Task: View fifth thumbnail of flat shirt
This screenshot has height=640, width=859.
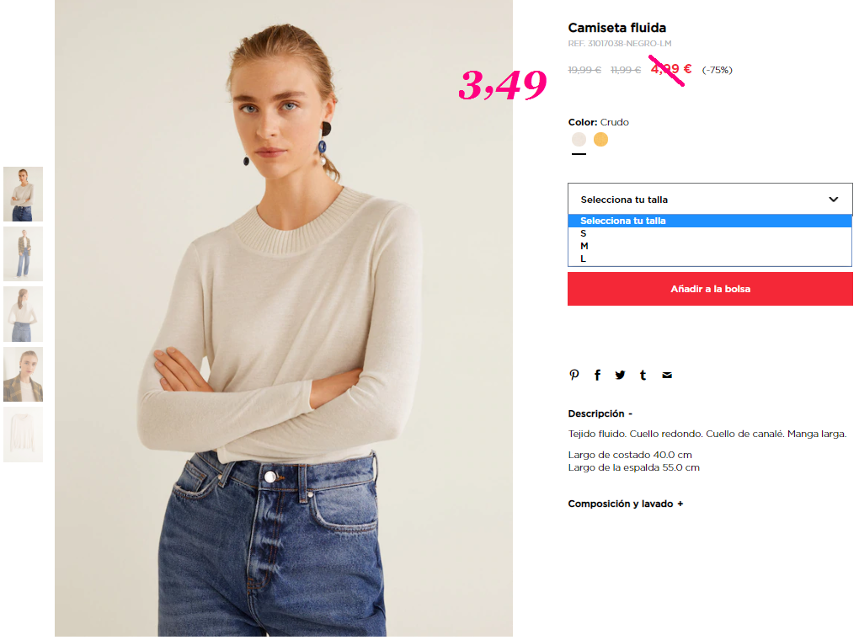Action: tap(23, 435)
